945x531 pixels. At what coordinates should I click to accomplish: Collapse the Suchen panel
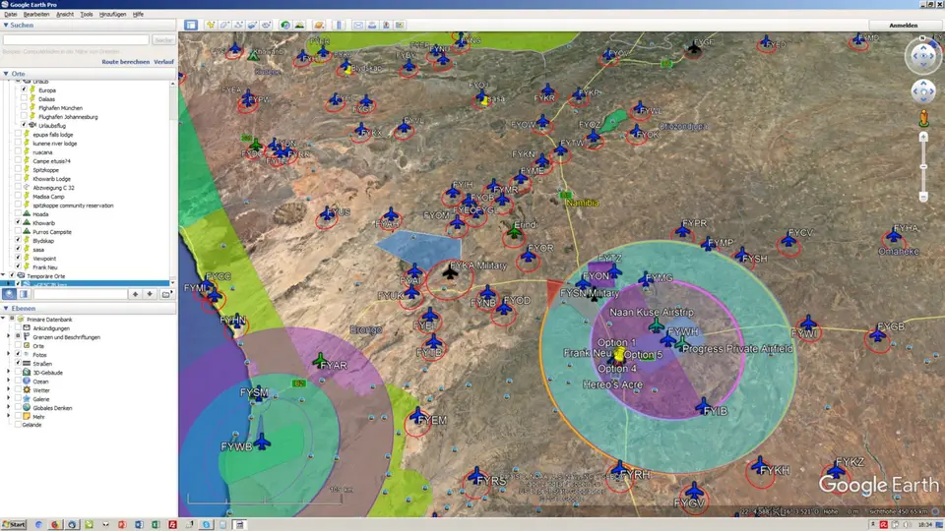pyautogui.click(x=6, y=25)
